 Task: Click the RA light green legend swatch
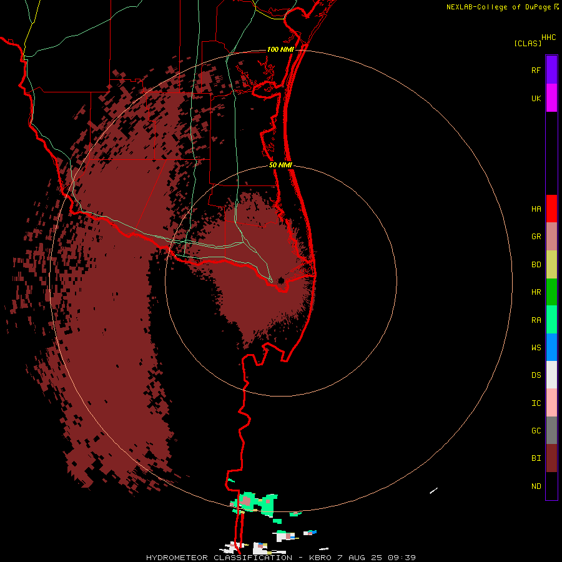tap(551, 320)
